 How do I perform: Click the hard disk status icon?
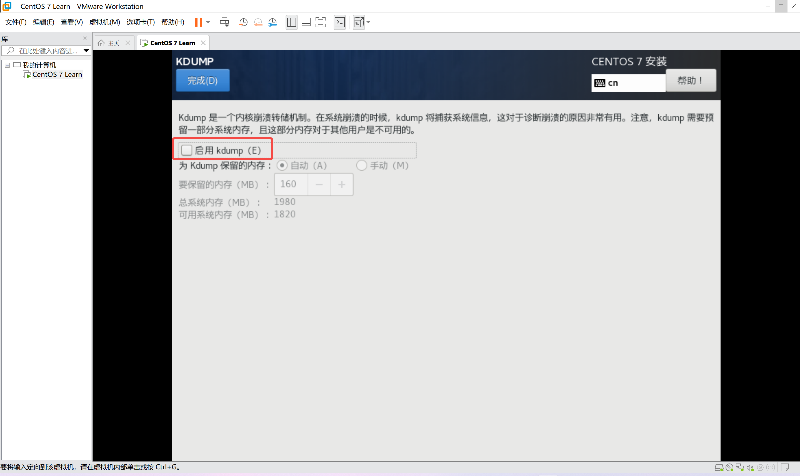[719, 468]
